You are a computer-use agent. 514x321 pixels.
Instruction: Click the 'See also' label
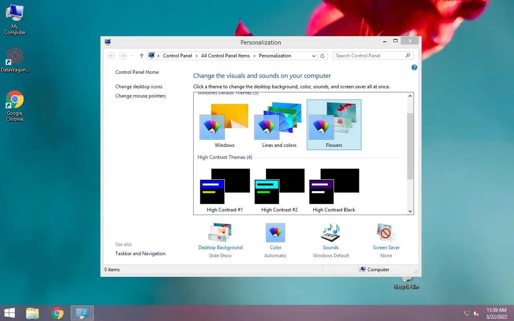(x=124, y=244)
